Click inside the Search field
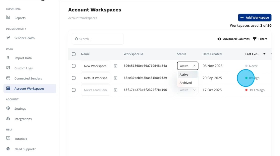 pyautogui.click(x=97, y=39)
